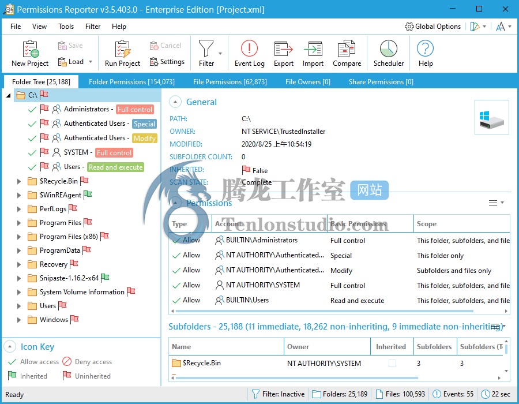Sort by Scope column header
The image size is (519, 404).
[x=461, y=224]
